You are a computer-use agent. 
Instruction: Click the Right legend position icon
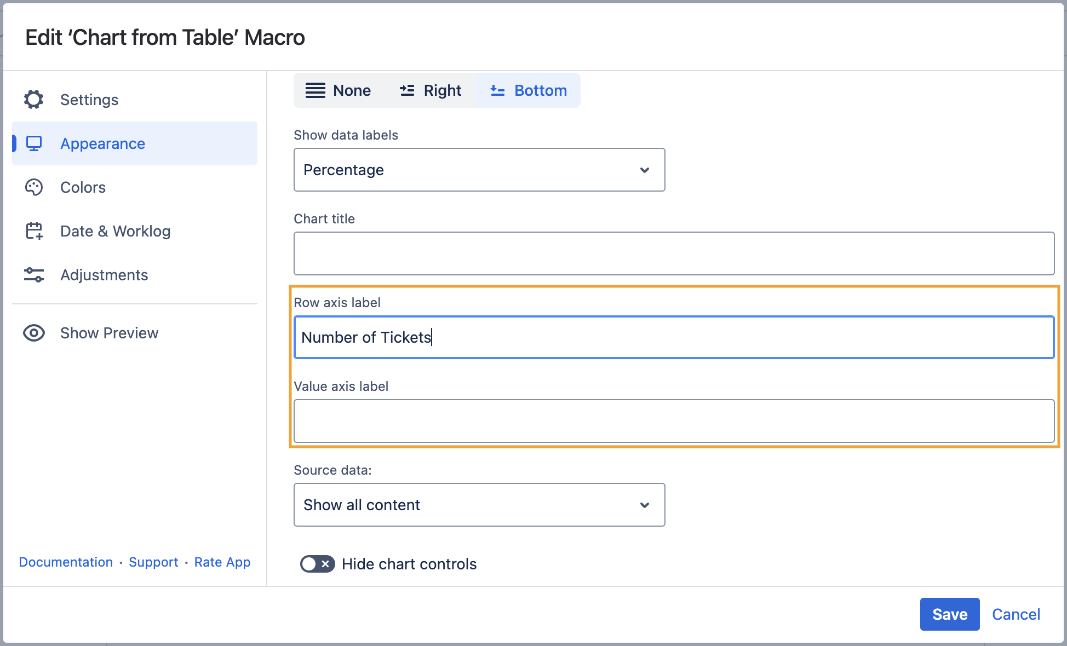click(407, 90)
